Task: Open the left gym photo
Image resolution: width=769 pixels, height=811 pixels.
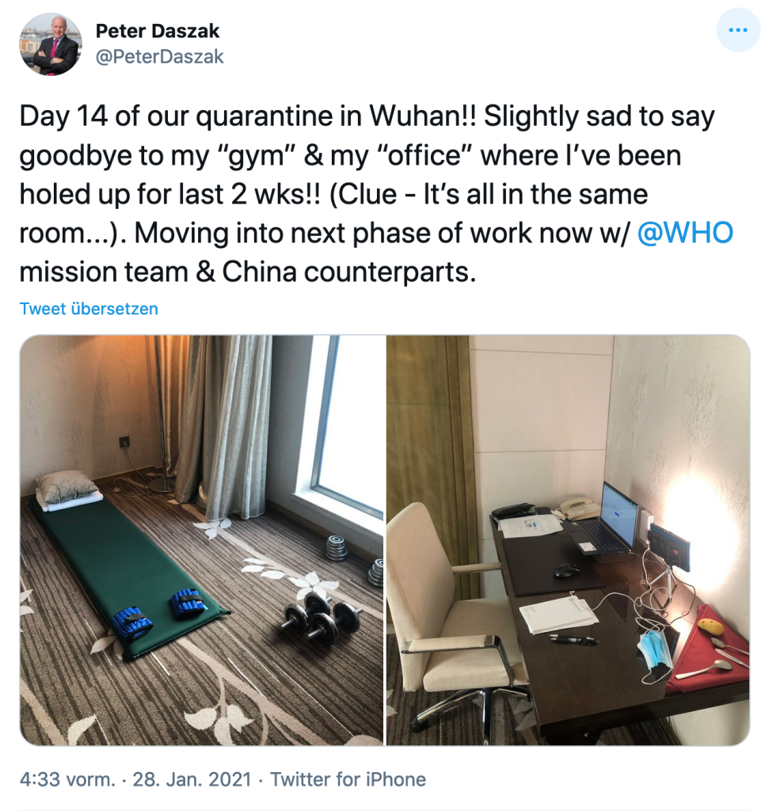Action: coord(202,540)
